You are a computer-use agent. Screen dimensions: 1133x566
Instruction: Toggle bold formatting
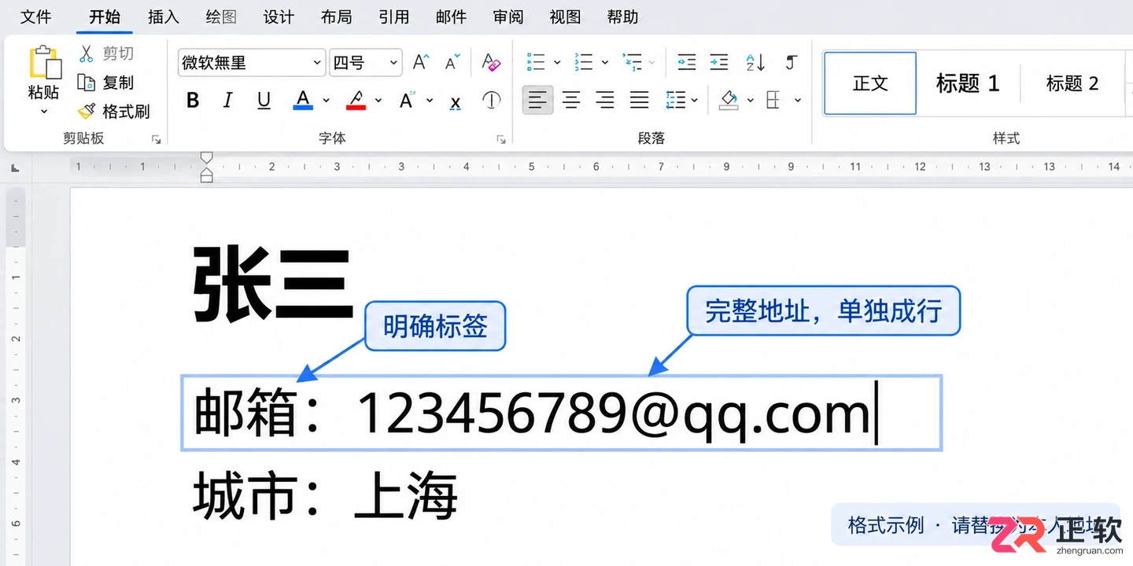point(193,100)
